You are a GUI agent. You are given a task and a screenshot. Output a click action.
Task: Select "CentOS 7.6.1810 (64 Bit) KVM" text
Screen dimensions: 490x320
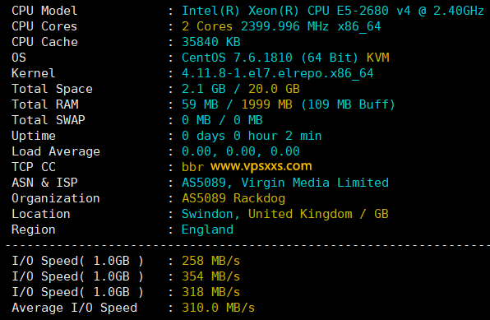[x=285, y=58]
